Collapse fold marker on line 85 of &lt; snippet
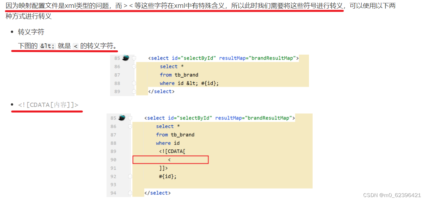 [134, 58]
